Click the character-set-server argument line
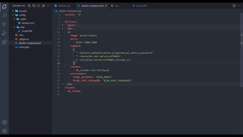Screen dimensions: 243x137 pyautogui.click(x=99, y=56)
